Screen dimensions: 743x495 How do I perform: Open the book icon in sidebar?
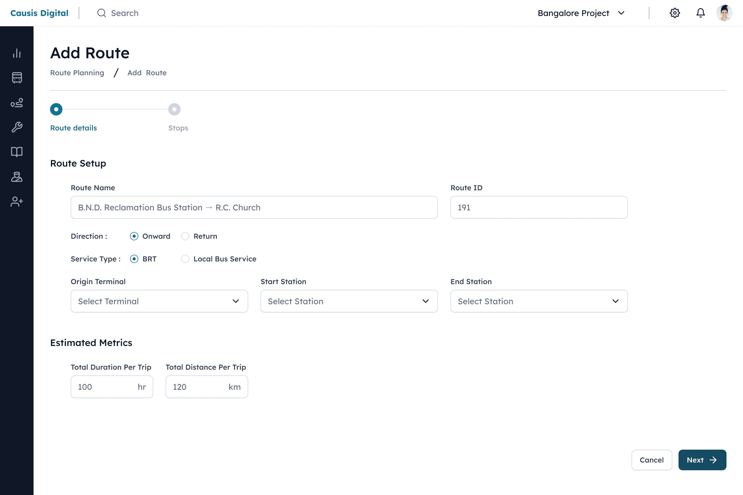[17, 152]
